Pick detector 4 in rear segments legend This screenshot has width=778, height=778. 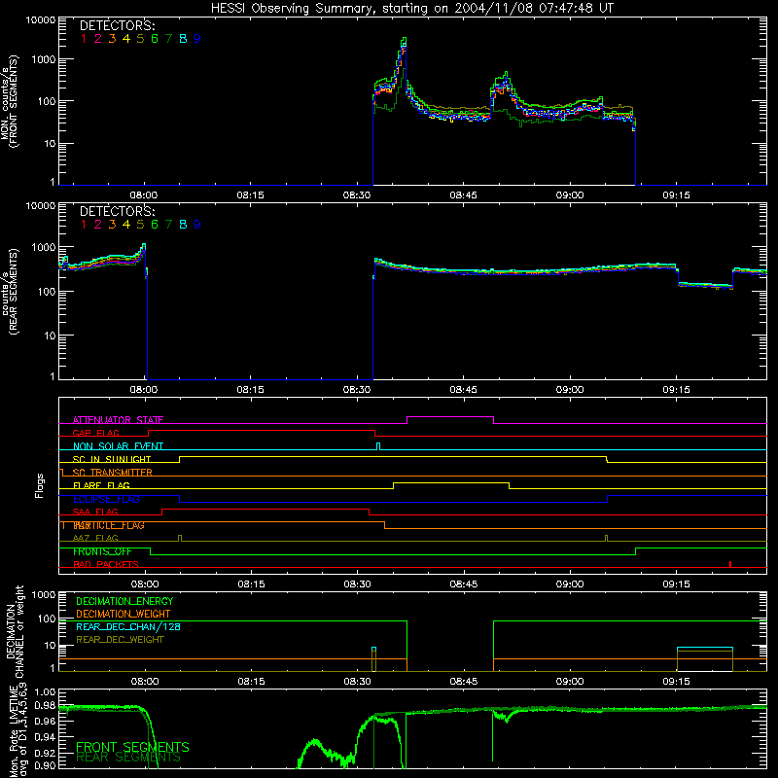coord(126,225)
